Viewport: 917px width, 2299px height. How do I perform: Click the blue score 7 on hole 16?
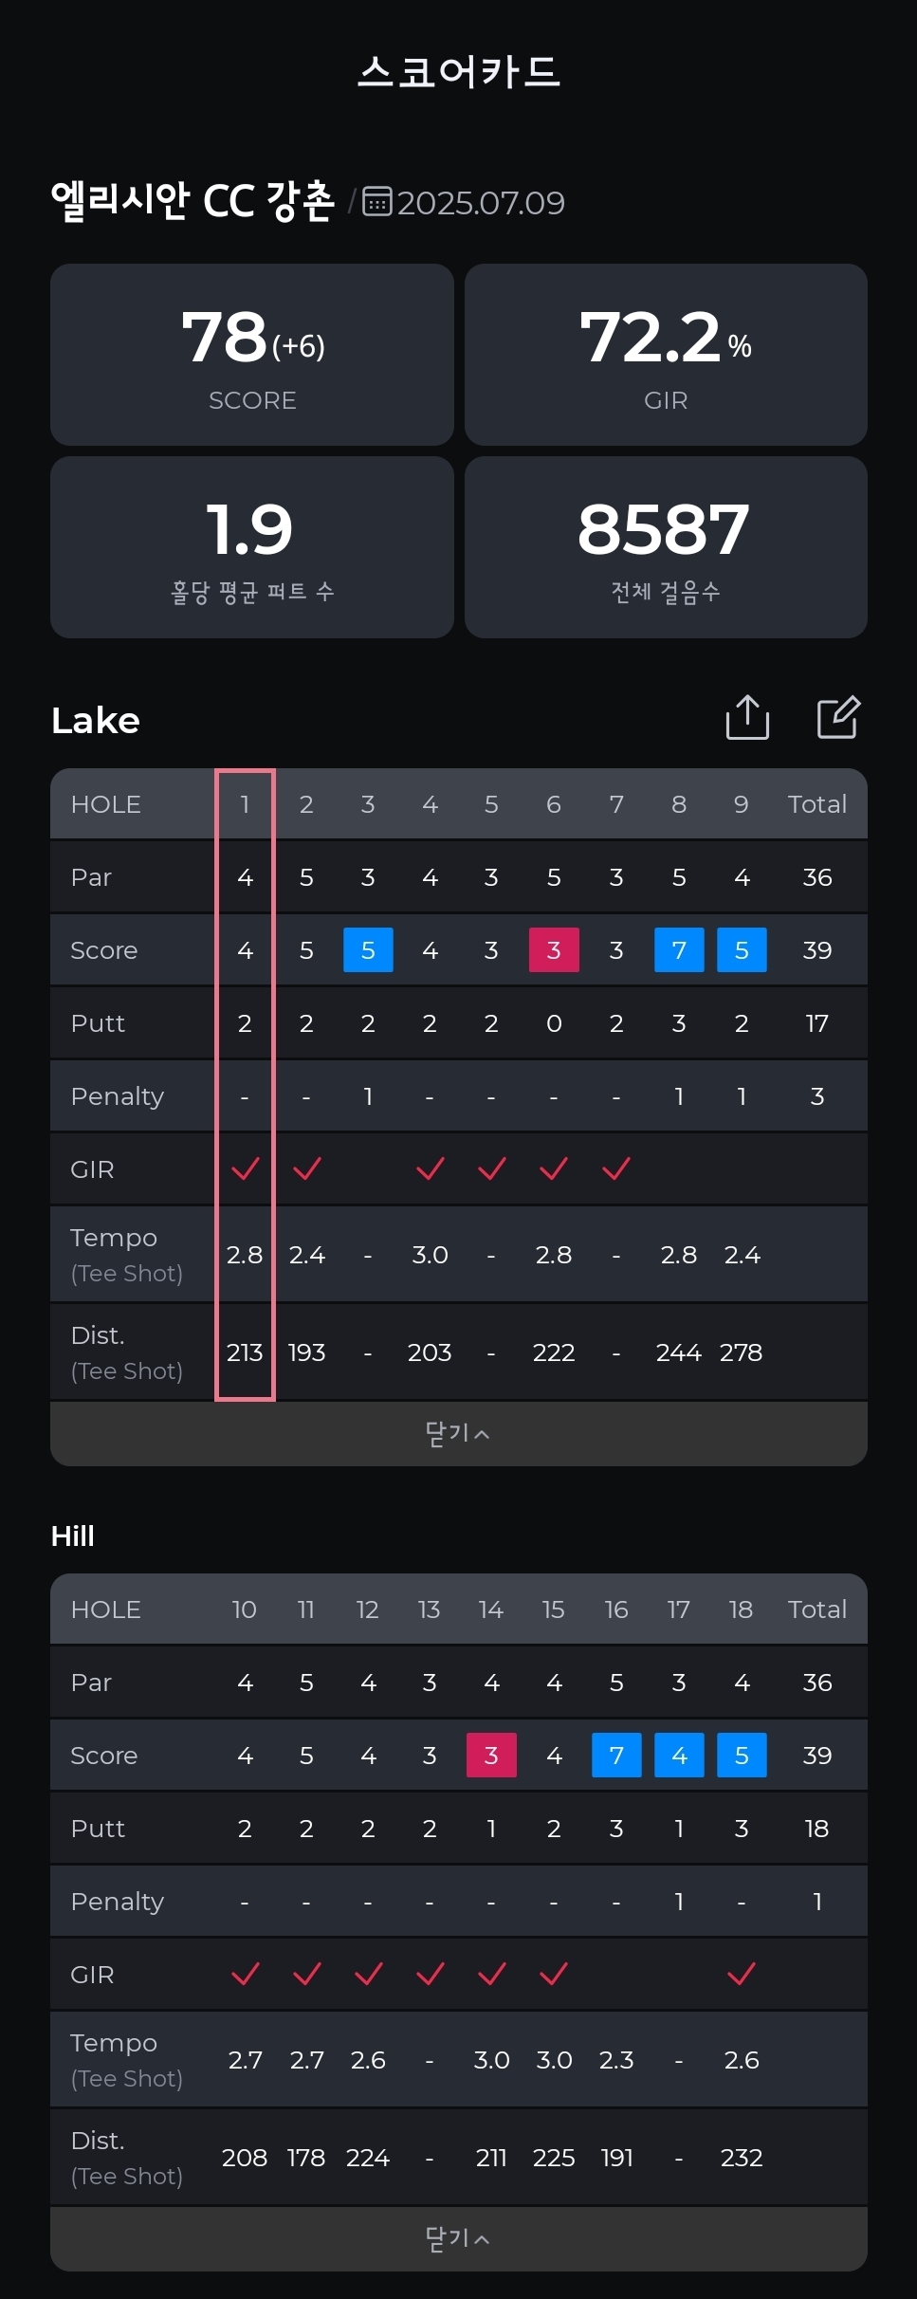[x=616, y=1756]
